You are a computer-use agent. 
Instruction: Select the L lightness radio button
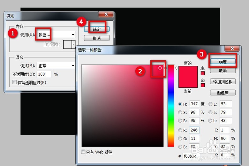tap(210, 104)
